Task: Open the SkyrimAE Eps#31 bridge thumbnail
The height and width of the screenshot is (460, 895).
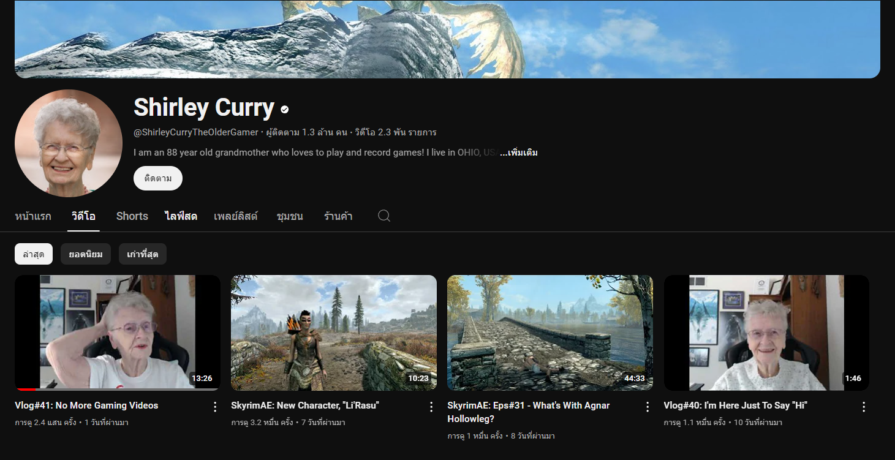Action: [x=550, y=333]
